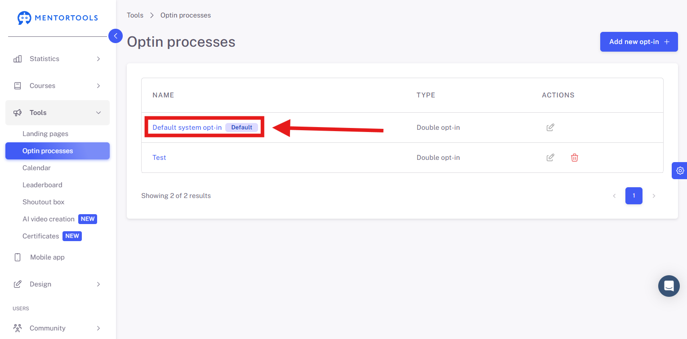Open Landing pages in sidebar

coord(45,134)
